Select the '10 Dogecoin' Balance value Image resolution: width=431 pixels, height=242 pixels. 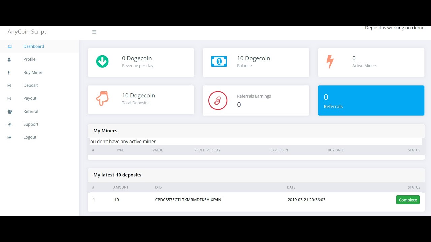254,58
